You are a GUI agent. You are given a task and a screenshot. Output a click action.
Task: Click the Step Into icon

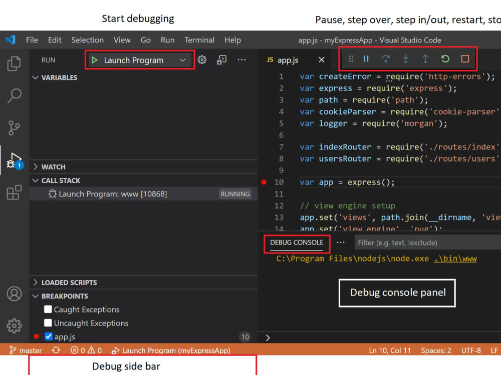click(405, 58)
